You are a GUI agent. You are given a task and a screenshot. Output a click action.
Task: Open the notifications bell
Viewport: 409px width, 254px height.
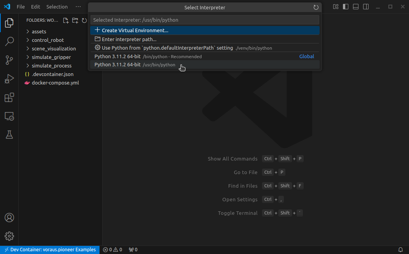(x=401, y=250)
